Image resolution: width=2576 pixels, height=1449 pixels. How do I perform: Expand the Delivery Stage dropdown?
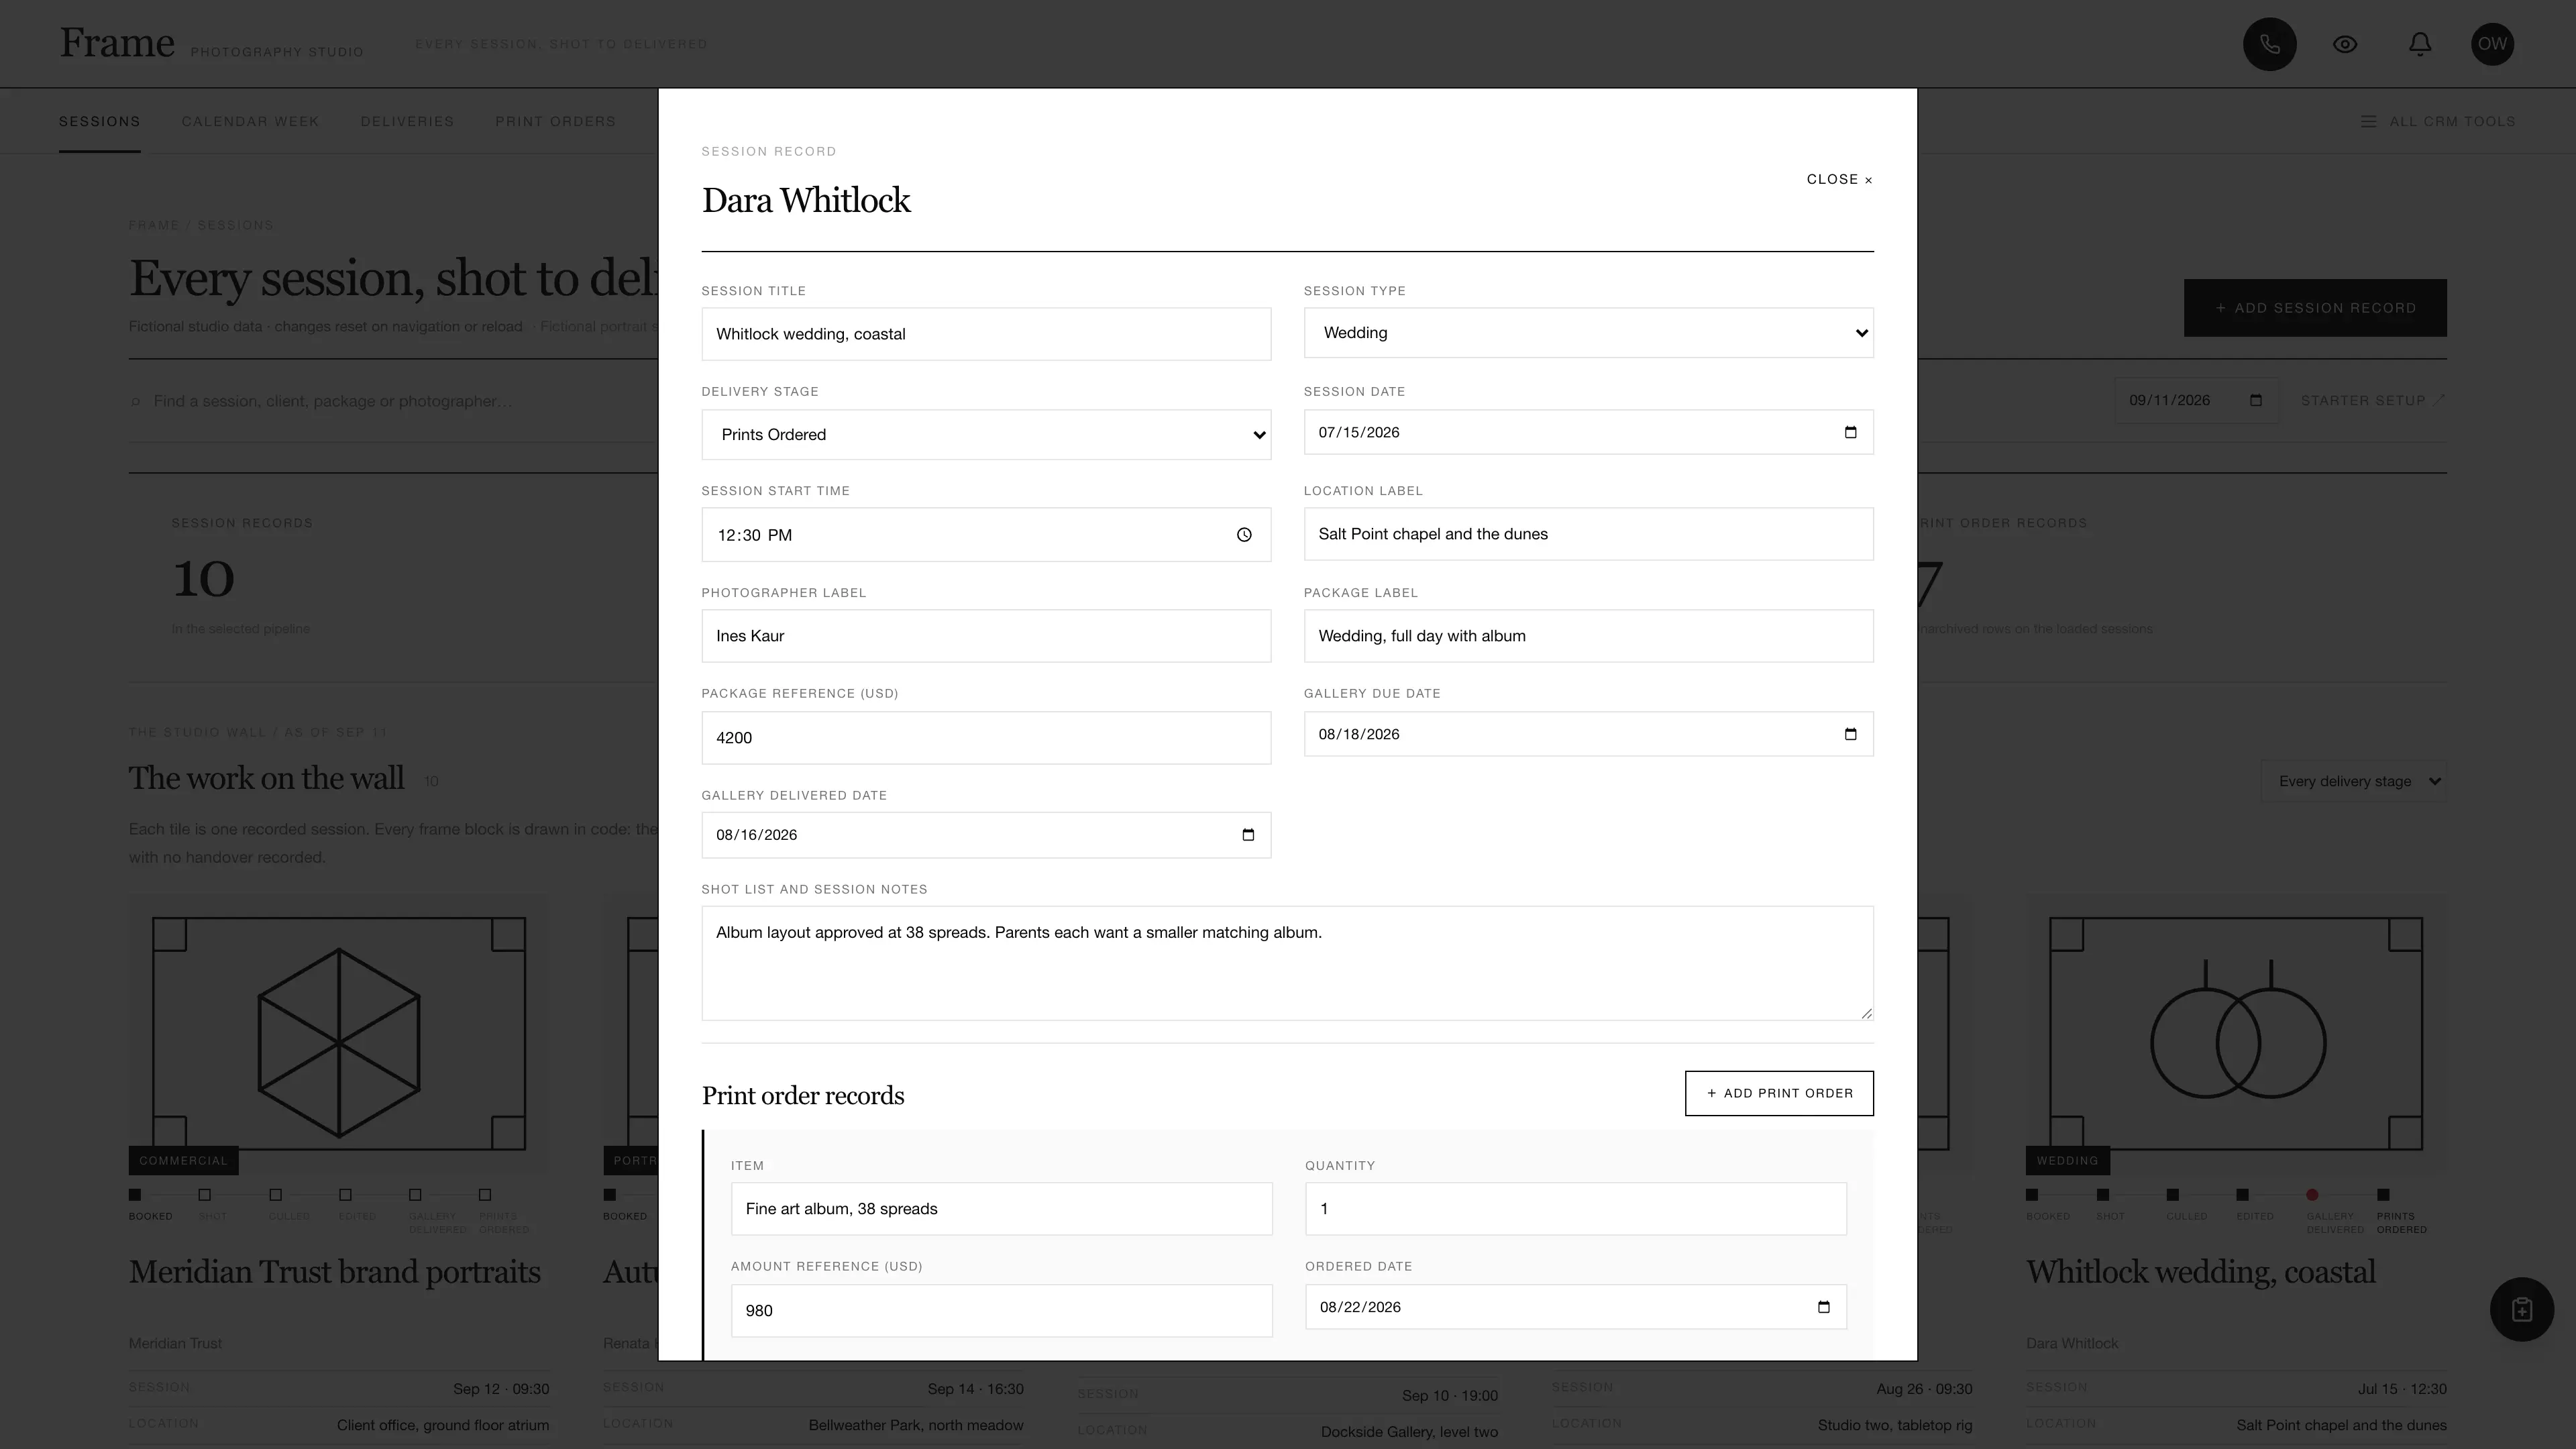point(986,434)
